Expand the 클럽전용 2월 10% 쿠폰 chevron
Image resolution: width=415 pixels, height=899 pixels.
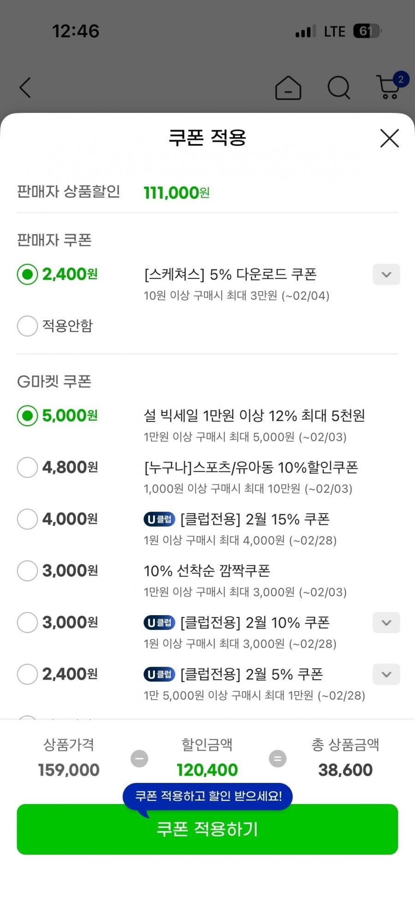386,623
